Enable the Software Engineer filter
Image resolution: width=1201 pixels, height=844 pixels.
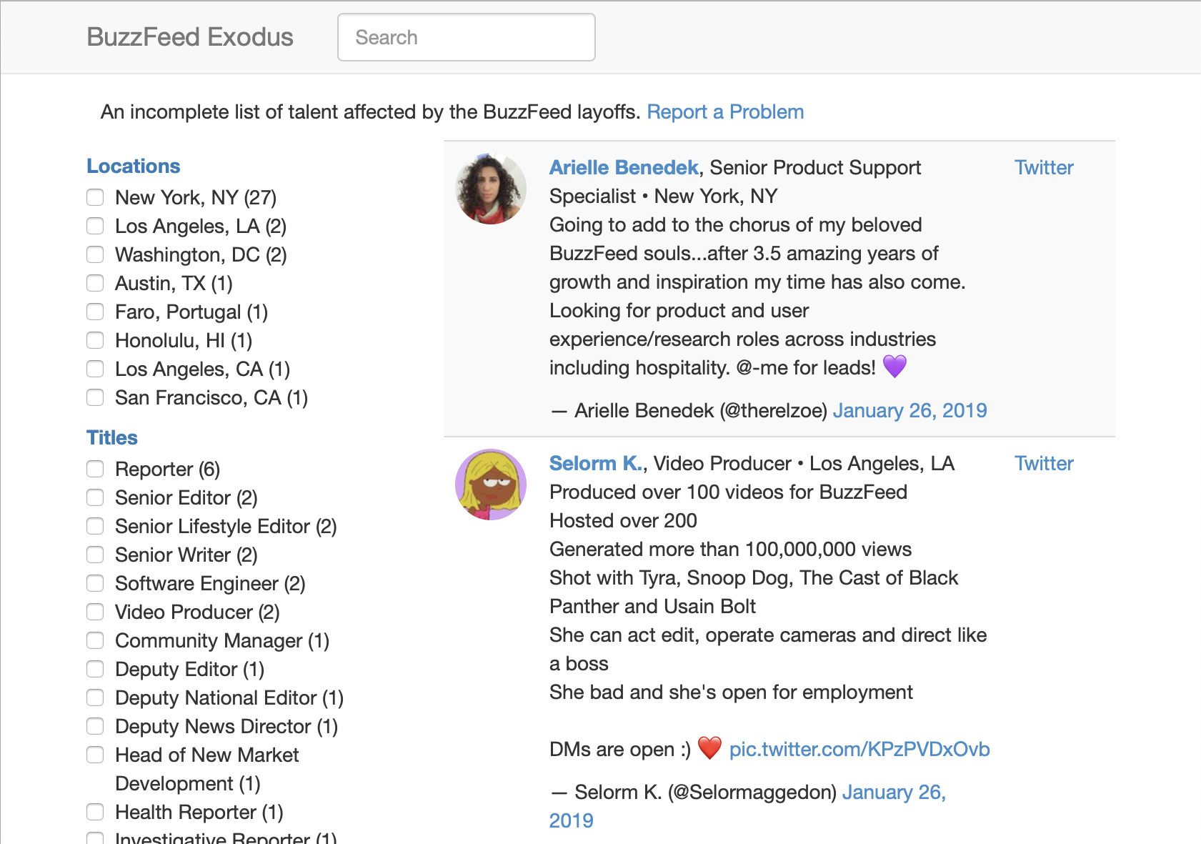click(x=95, y=583)
